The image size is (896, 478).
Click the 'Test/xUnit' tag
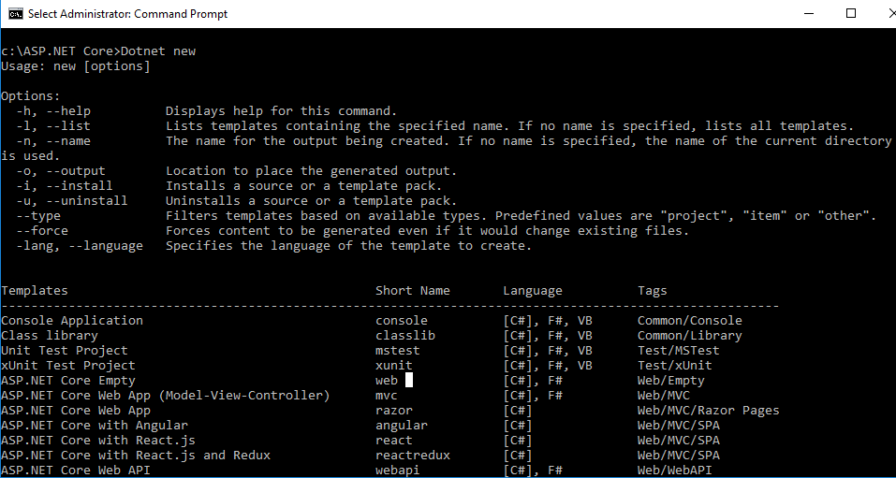pos(675,365)
